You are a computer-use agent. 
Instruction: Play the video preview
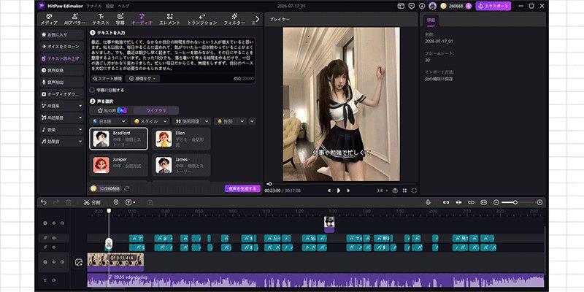pyautogui.click(x=339, y=191)
